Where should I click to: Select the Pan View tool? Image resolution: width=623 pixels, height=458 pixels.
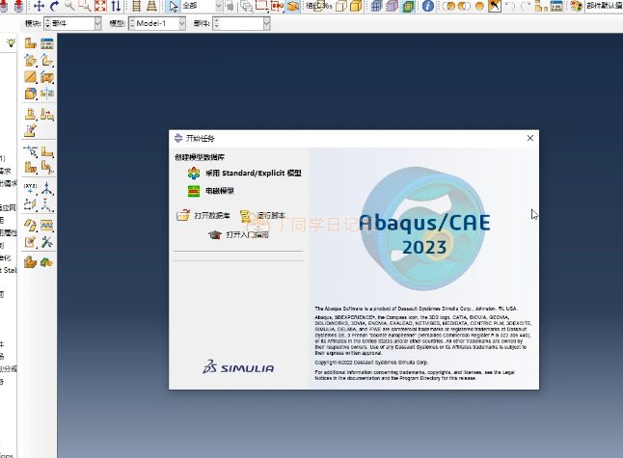[x=40, y=6]
